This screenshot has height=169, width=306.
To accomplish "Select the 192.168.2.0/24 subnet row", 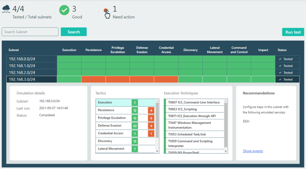I will click(31, 73).
